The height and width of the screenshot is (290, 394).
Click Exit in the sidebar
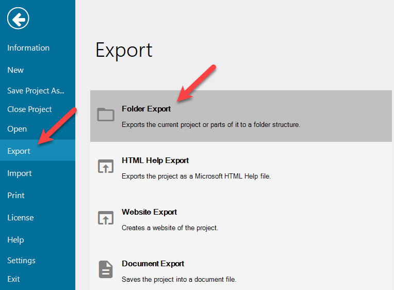(13, 279)
